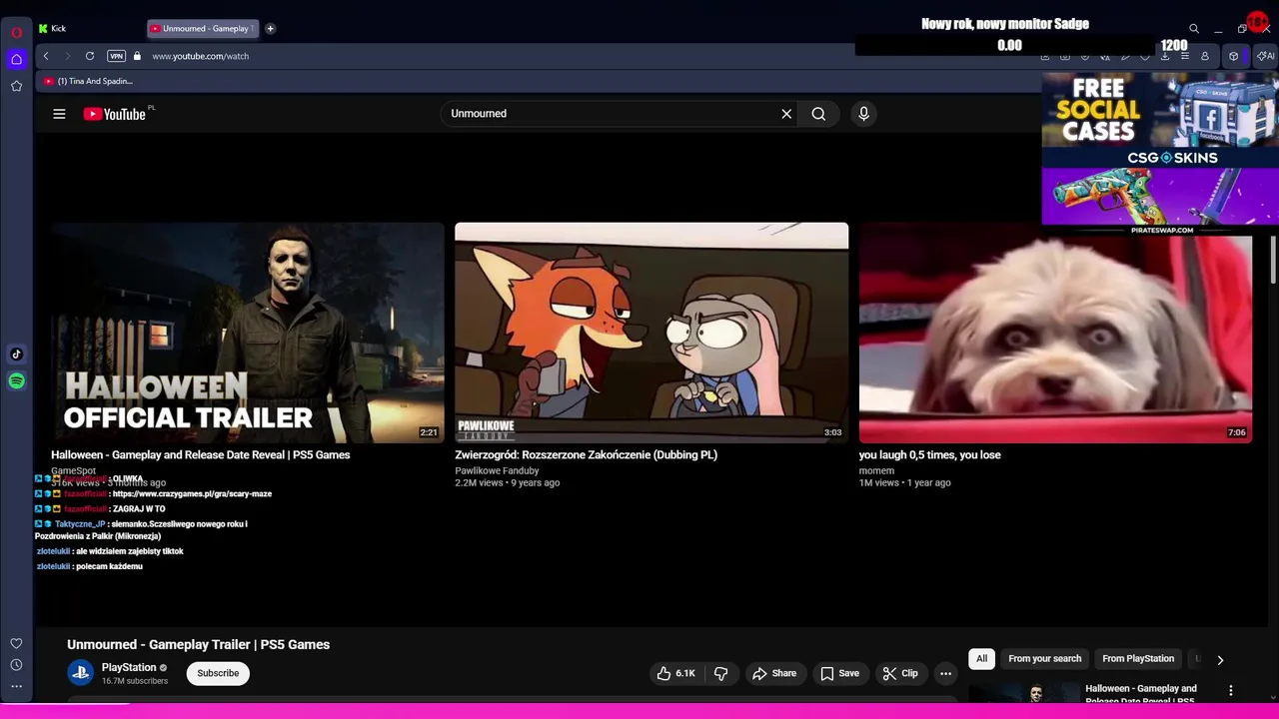
Task: Open Spotify from the Opera sidebar
Action: click(17, 380)
